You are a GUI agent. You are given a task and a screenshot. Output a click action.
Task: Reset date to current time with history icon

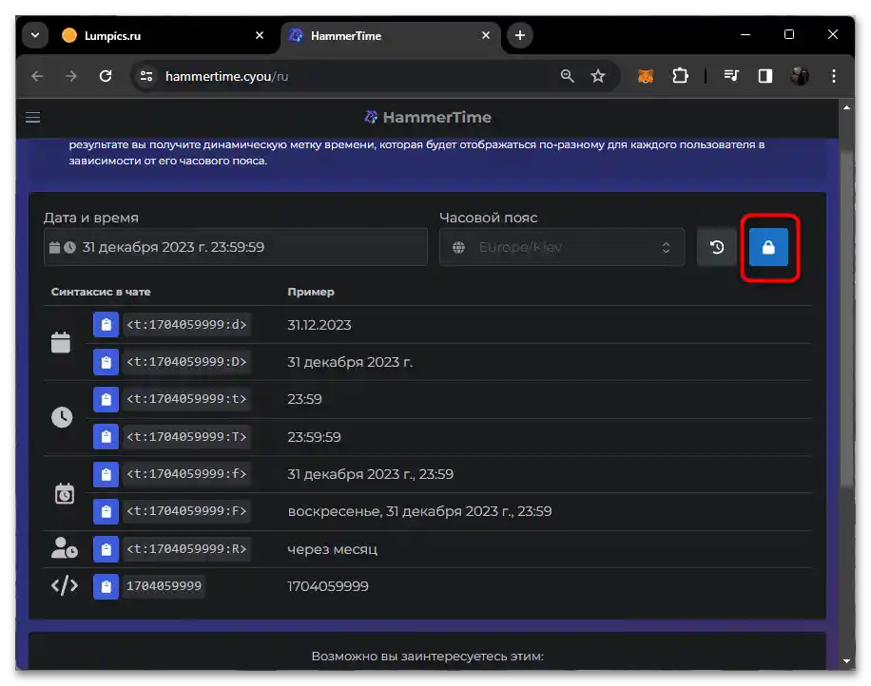coord(717,247)
